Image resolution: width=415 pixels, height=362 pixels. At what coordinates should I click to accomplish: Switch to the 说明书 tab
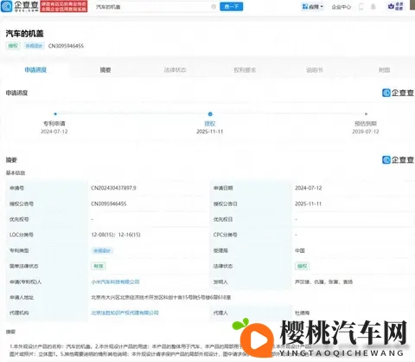click(x=315, y=70)
